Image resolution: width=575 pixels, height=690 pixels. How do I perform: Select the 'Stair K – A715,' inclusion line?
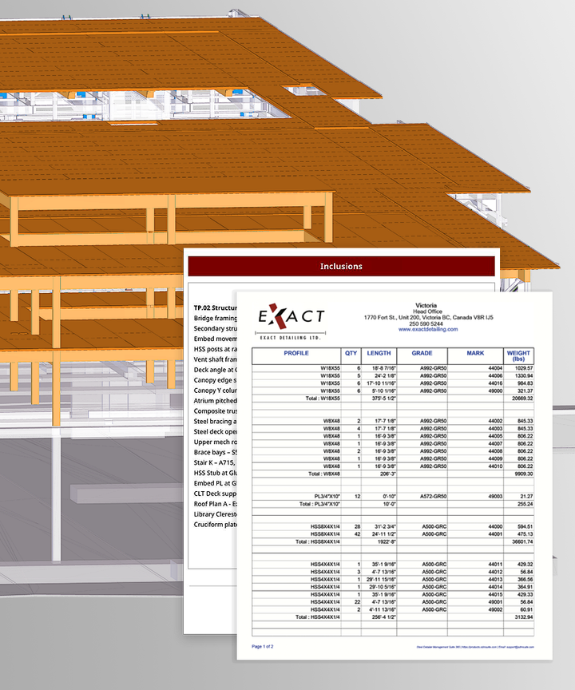click(214, 463)
